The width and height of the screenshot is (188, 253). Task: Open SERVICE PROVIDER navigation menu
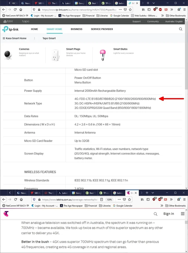pyautogui.click(x=102, y=29)
